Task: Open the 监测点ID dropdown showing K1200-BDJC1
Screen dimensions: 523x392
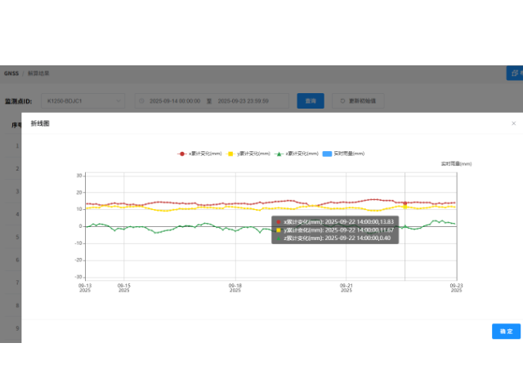Action: (x=83, y=101)
